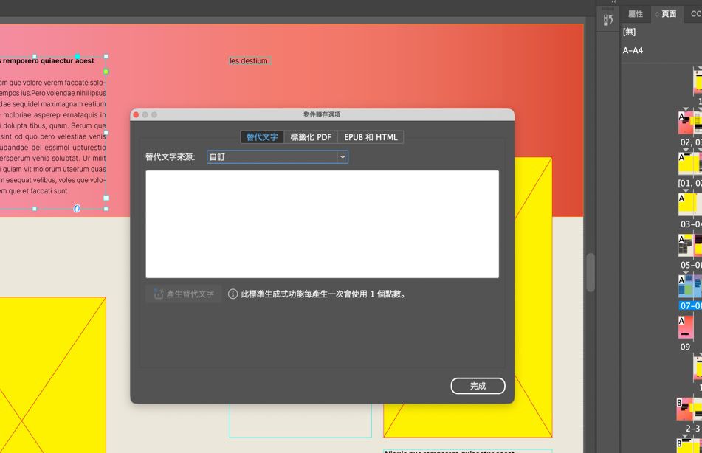
Task: Click the chevron arrow of the 自訂 combo box
Action: click(x=343, y=157)
